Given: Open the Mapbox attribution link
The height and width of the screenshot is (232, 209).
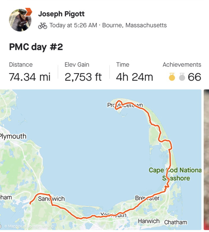Looking at the screenshot, I should pyautogui.click(x=13, y=226).
